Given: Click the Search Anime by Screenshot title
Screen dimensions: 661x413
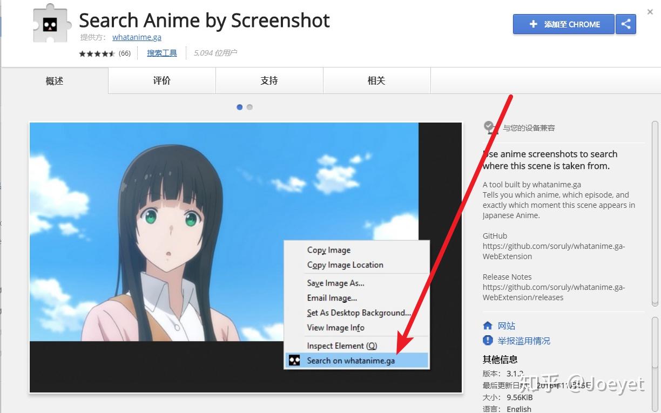Looking at the screenshot, I should 204,21.
